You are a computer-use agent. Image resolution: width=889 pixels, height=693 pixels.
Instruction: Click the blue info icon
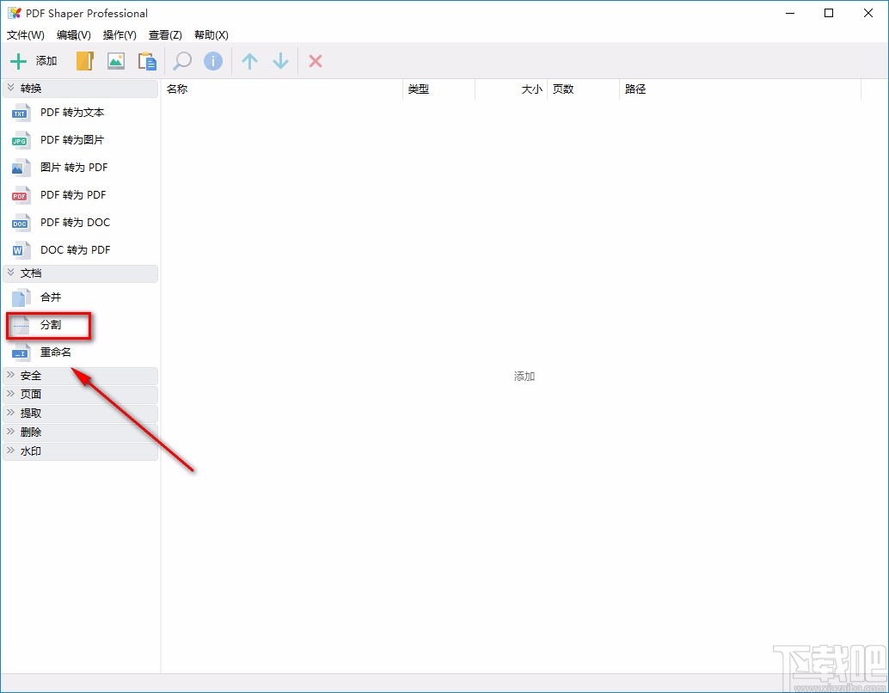[x=213, y=61]
